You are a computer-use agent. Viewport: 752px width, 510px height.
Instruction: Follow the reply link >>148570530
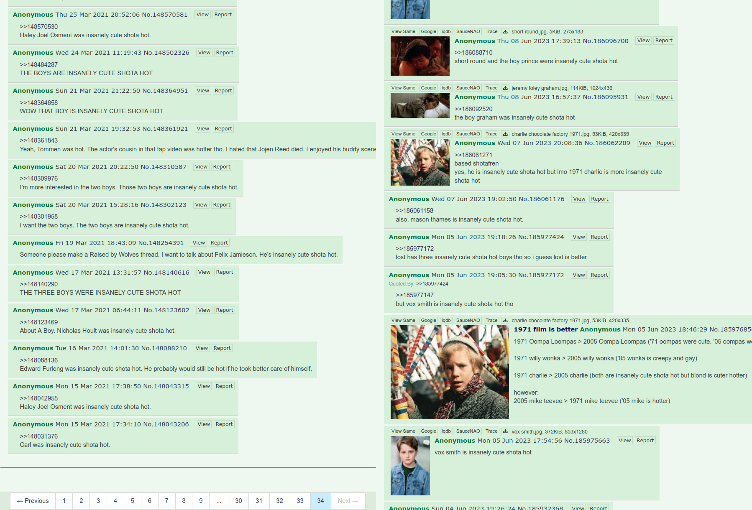pos(39,27)
